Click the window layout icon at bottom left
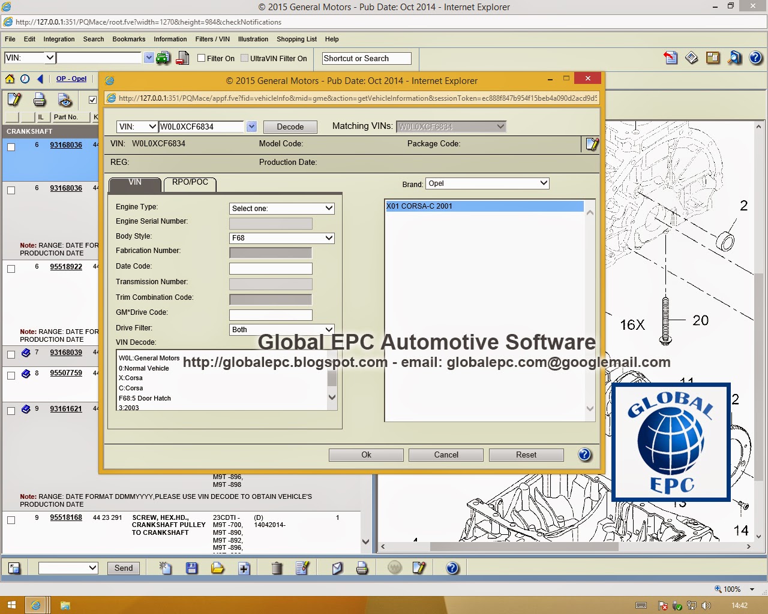 [14, 568]
